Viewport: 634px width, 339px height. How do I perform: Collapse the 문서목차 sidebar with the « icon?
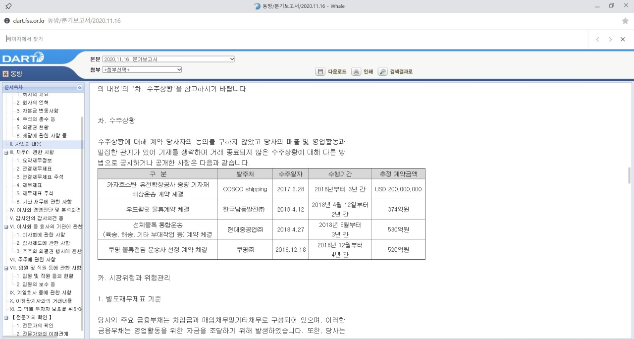(x=79, y=87)
